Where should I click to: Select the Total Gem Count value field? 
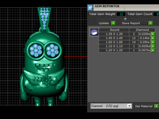[x=157, y=14]
